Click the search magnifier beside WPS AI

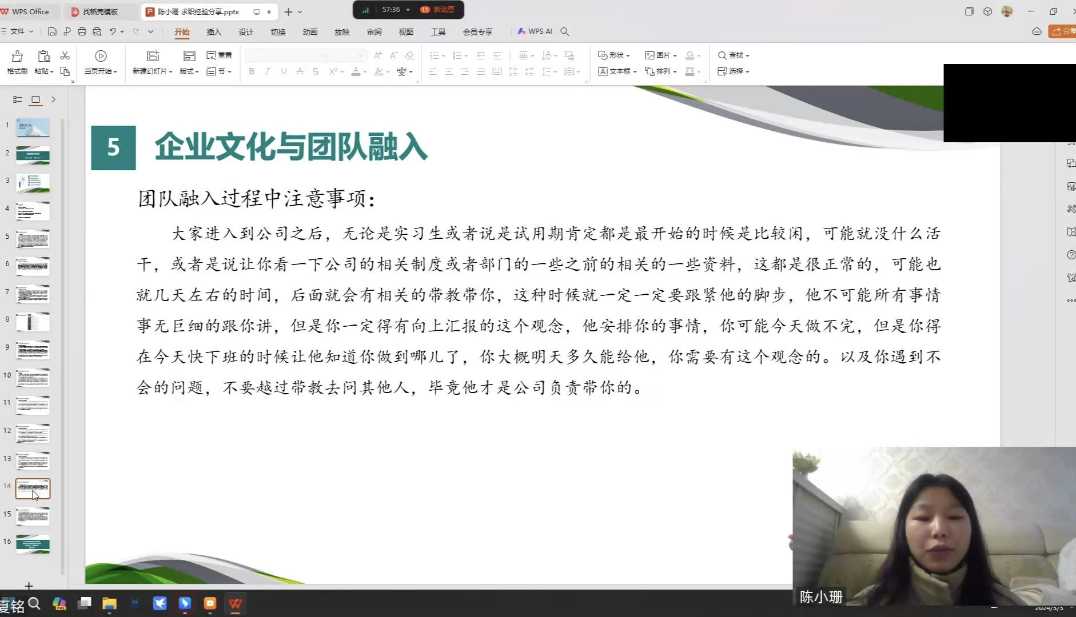tap(565, 31)
